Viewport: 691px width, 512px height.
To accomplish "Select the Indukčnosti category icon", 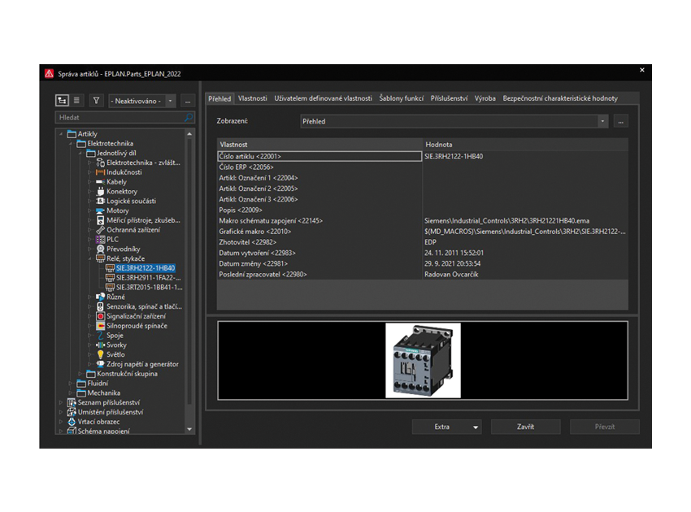I will coord(101,172).
